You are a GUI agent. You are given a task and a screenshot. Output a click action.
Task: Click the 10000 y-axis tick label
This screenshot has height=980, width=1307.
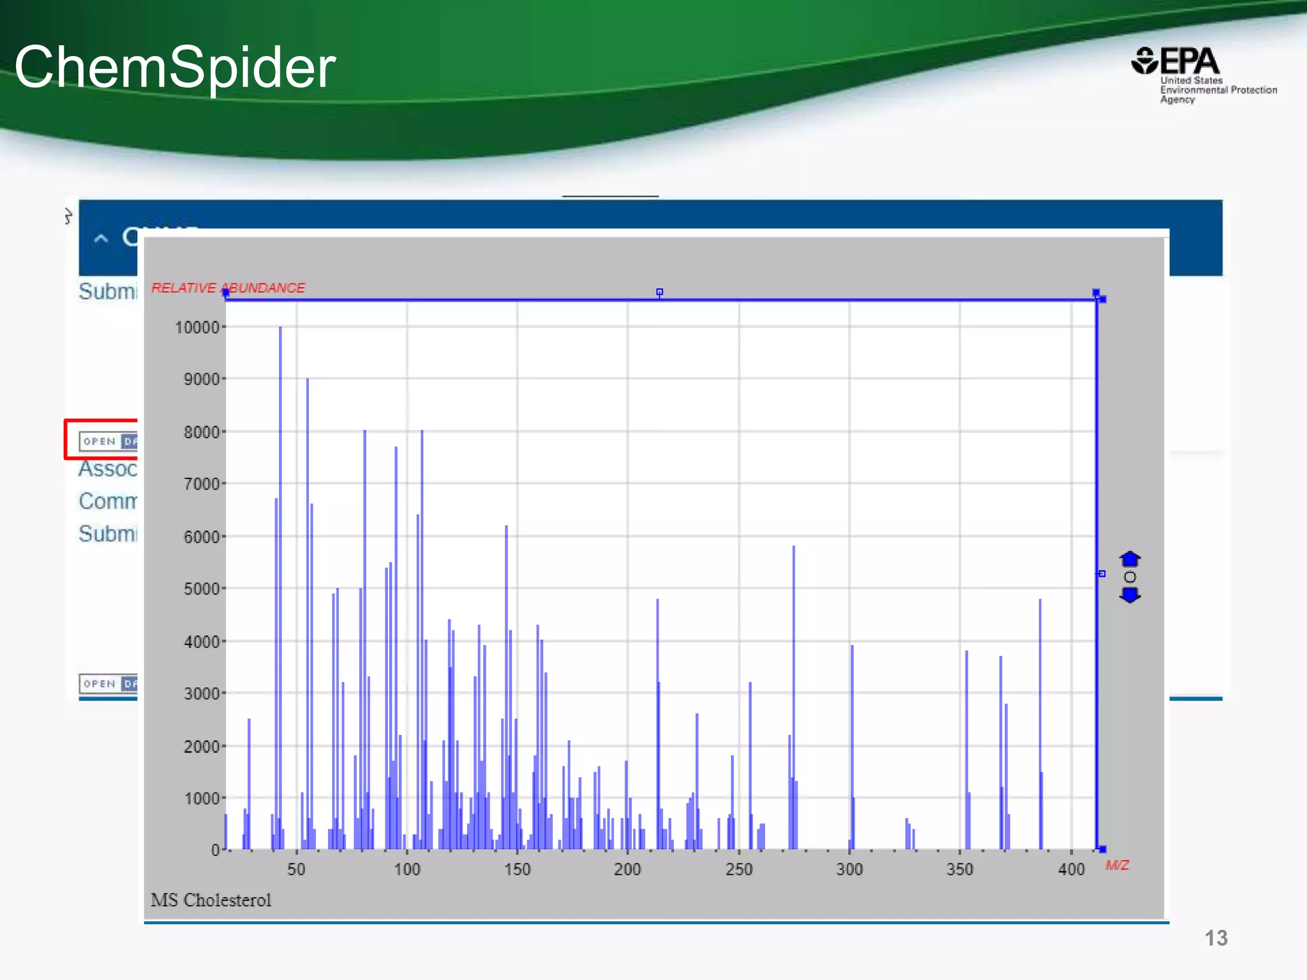(197, 327)
